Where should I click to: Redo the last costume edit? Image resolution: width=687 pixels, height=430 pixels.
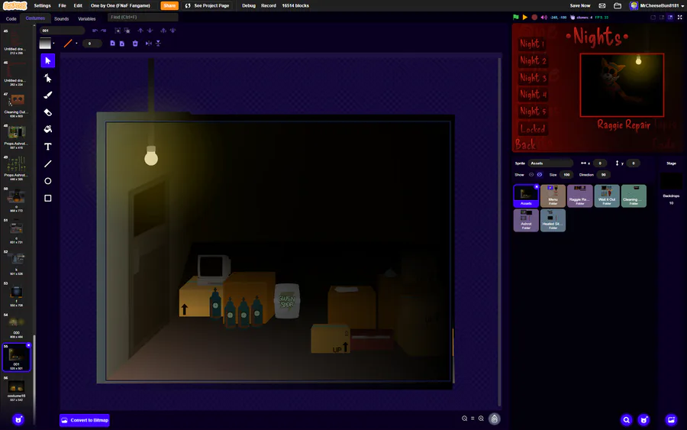[x=103, y=31]
